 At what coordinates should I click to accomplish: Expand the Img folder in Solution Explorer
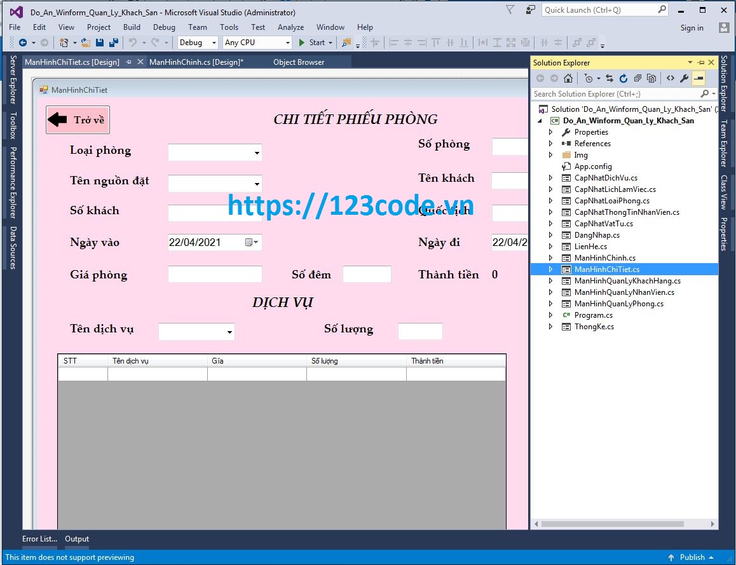coord(550,154)
